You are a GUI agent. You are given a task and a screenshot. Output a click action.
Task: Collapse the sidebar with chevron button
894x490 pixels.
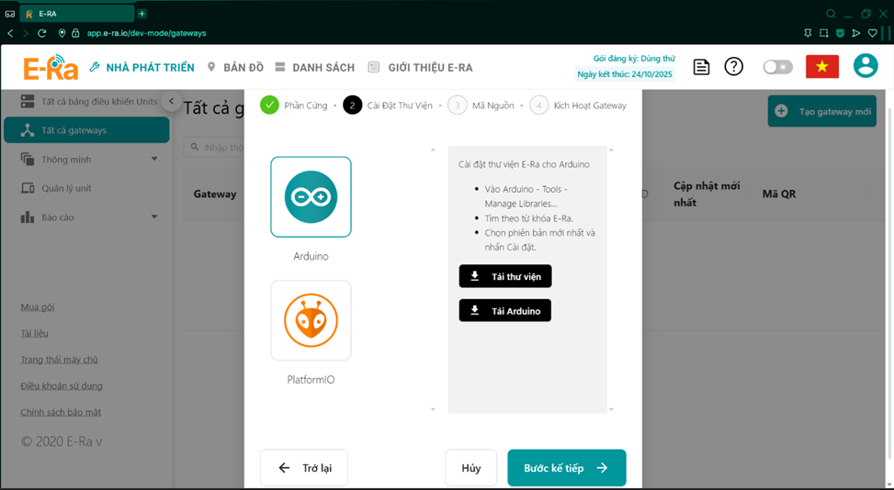(171, 101)
